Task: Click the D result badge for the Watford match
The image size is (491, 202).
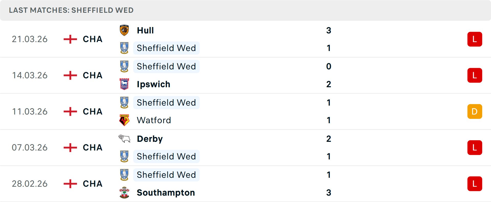Action: click(475, 111)
